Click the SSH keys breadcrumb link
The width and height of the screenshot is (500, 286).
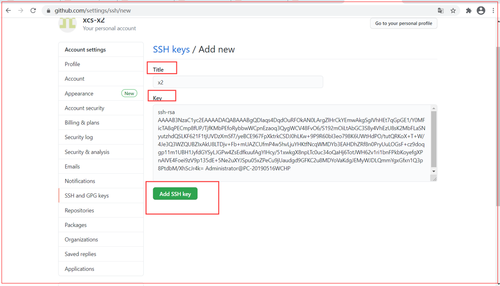171,49
